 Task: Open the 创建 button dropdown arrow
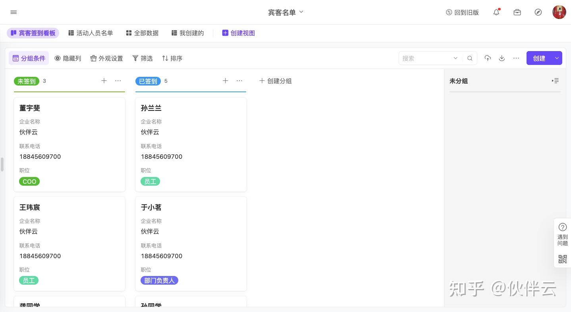557,58
